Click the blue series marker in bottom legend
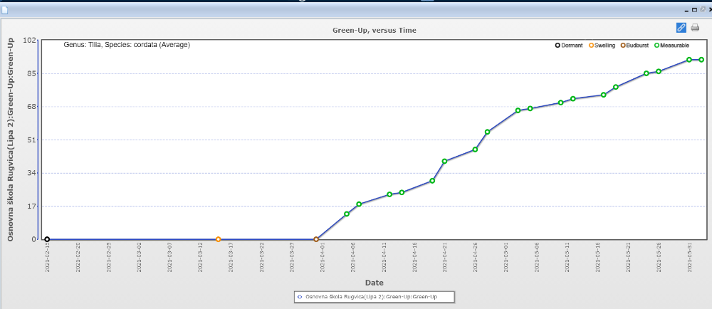The height and width of the screenshot is (309, 712). click(299, 296)
